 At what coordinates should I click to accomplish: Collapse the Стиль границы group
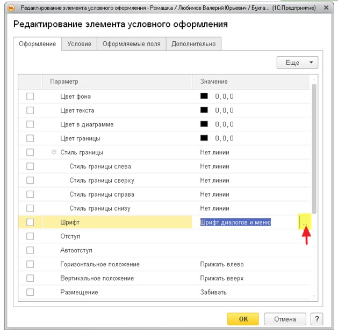coord(54,152)
